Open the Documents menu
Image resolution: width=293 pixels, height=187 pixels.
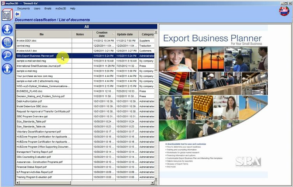coord(23,9)
